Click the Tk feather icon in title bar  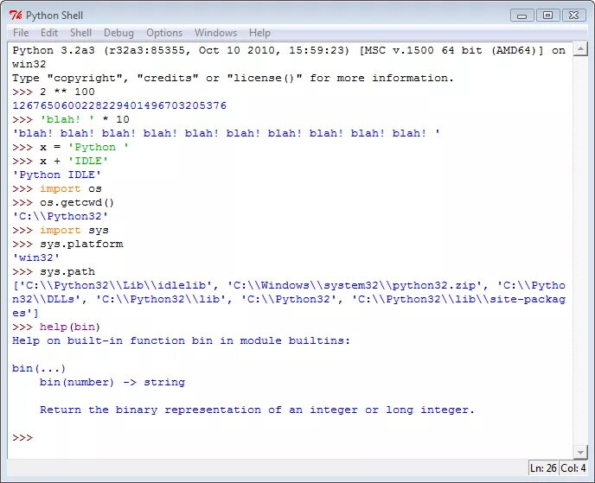click(x=16, y=16)
